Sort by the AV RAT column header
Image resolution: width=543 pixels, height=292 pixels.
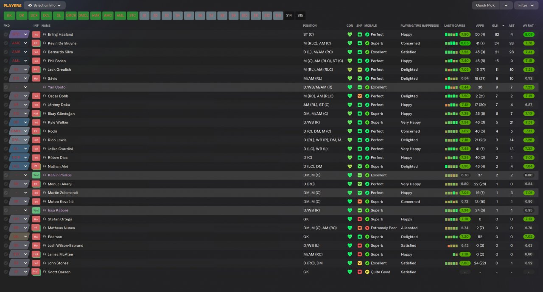[x=528, y=26]
